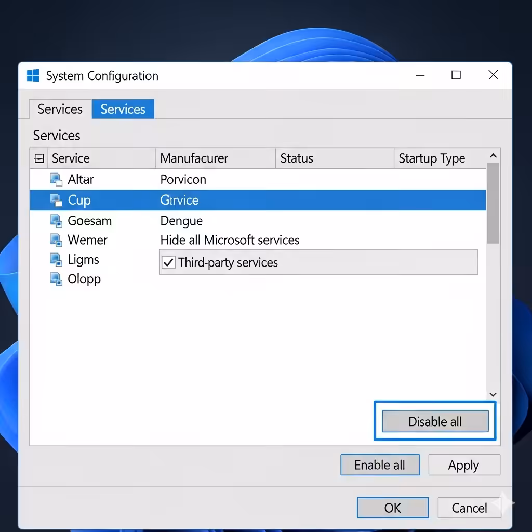Screen dimensions: 532x532
Task: Select the Olopp service row
Action: coord(258,279)
